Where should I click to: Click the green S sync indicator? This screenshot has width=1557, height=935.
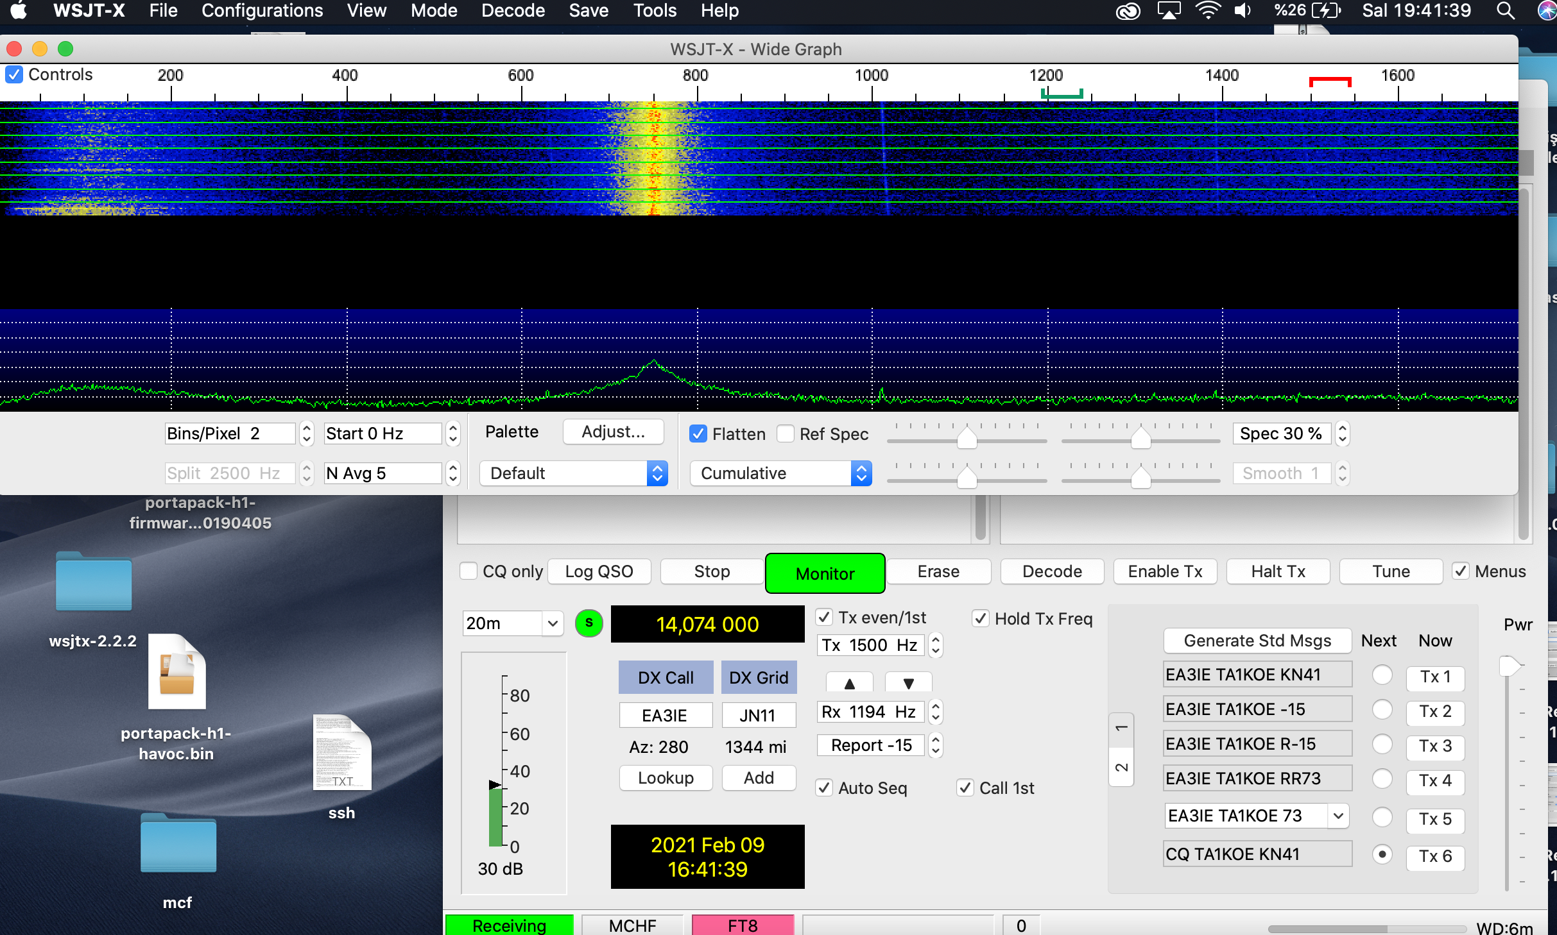point(589,623)
